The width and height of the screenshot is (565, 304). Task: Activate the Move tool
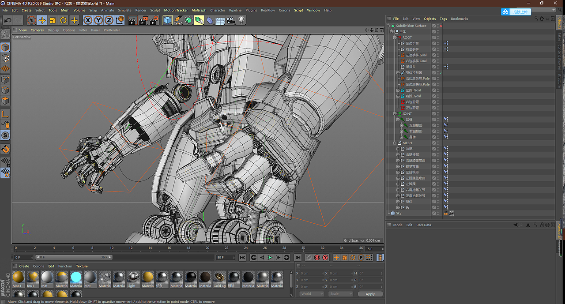tap(42, 20)
